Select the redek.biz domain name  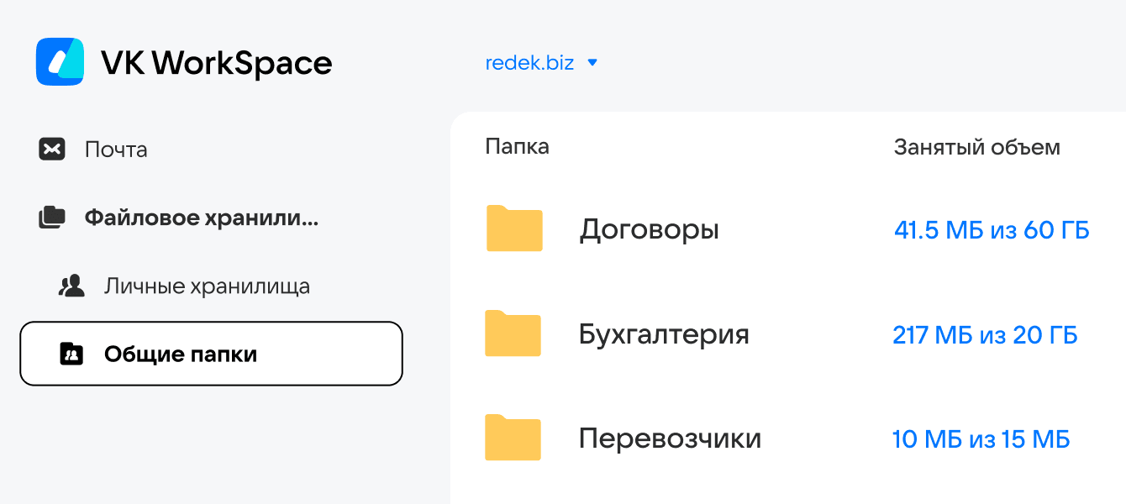tap(529, 62)
